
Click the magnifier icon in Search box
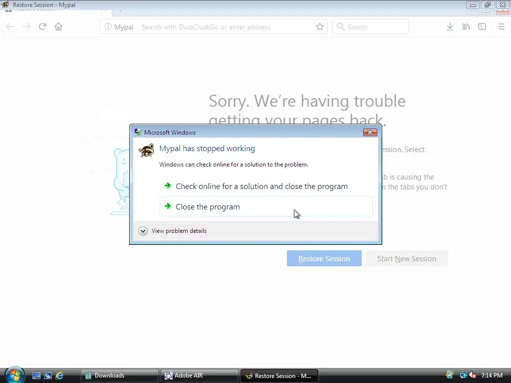(x=340, y=27)
